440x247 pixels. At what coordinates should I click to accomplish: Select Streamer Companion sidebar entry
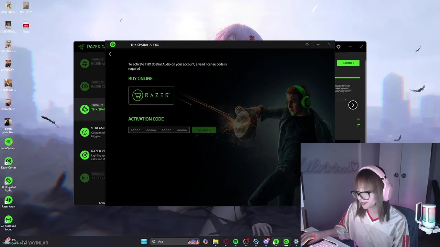point(90,132)
